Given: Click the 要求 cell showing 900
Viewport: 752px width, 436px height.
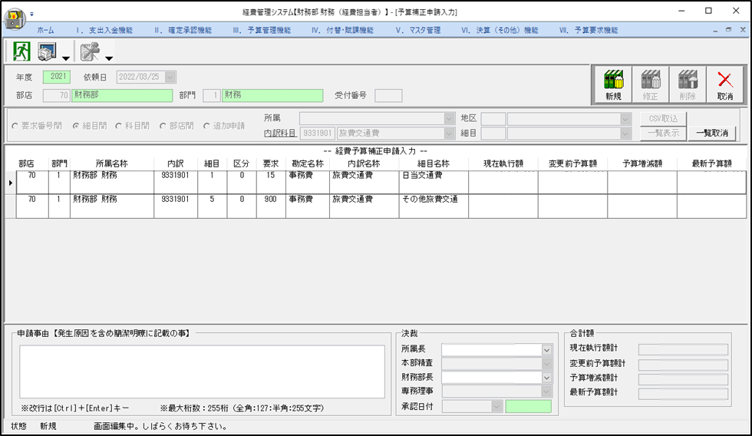Looking at the screenshot, I should pos(270,206).
